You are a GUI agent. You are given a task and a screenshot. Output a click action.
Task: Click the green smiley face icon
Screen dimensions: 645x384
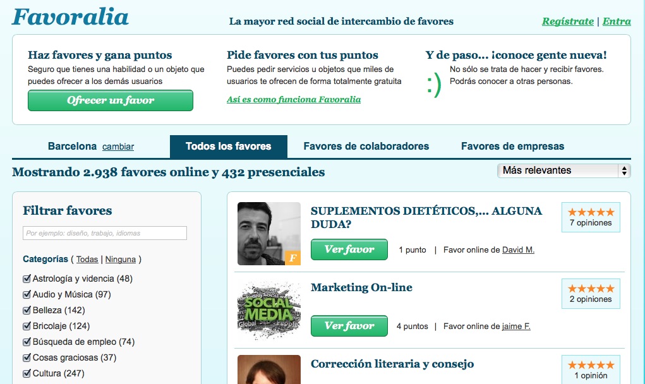coord(434,86)
